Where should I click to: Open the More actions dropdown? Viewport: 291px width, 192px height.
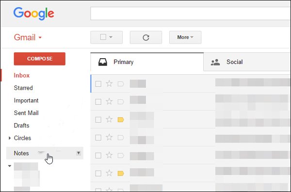point(185,37)
